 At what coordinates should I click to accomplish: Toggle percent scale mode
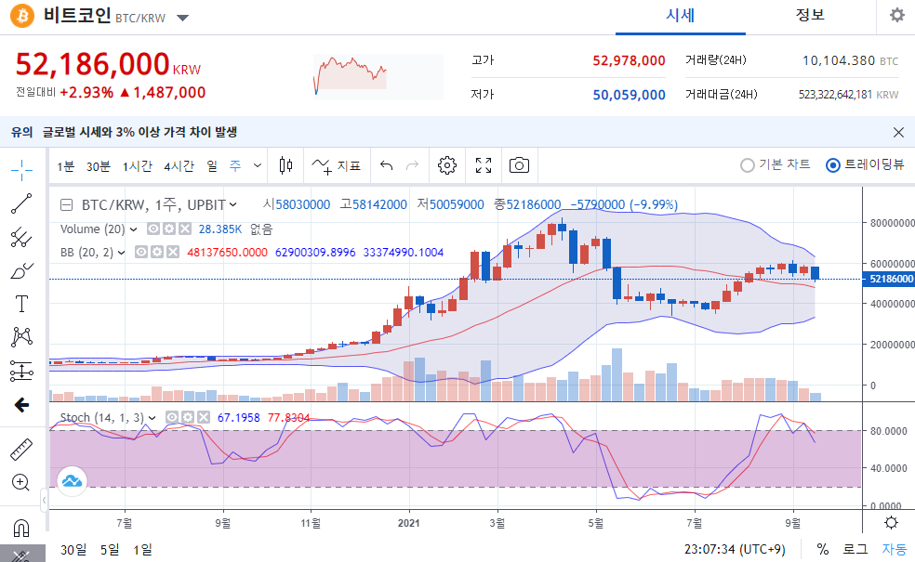point(823,549)
